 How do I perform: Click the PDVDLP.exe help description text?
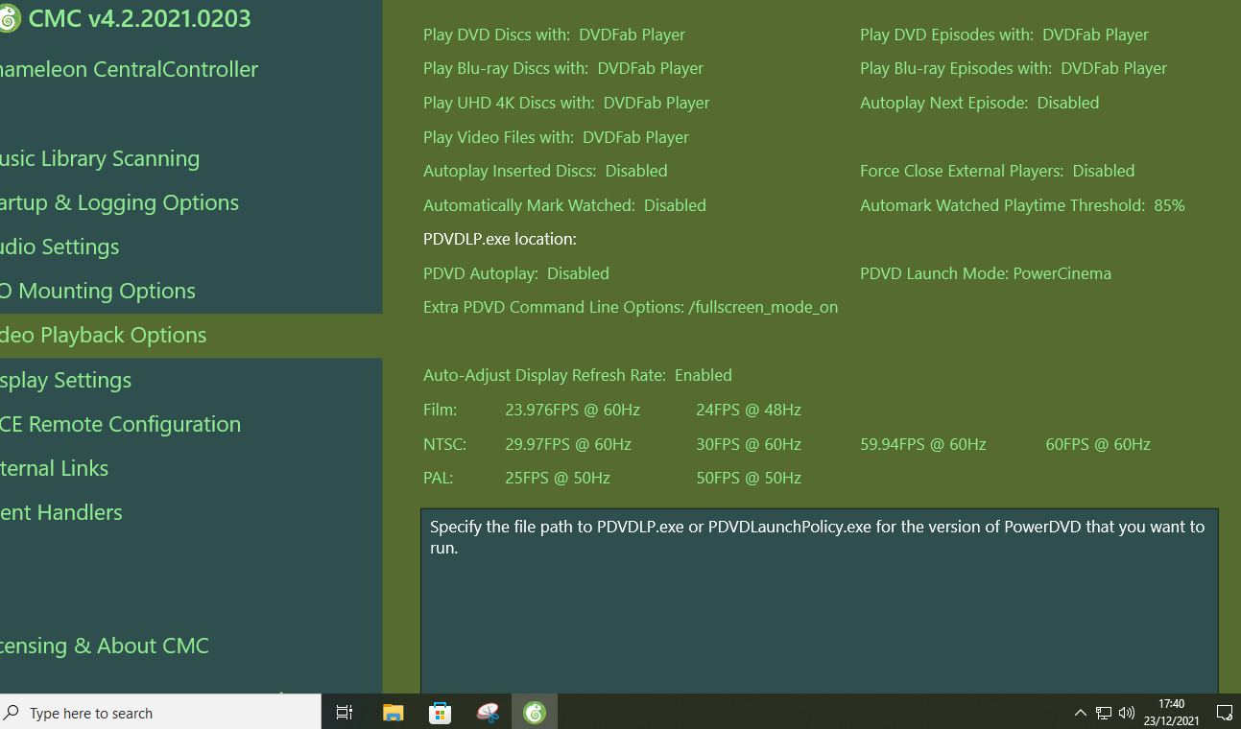tap(817, 538)
